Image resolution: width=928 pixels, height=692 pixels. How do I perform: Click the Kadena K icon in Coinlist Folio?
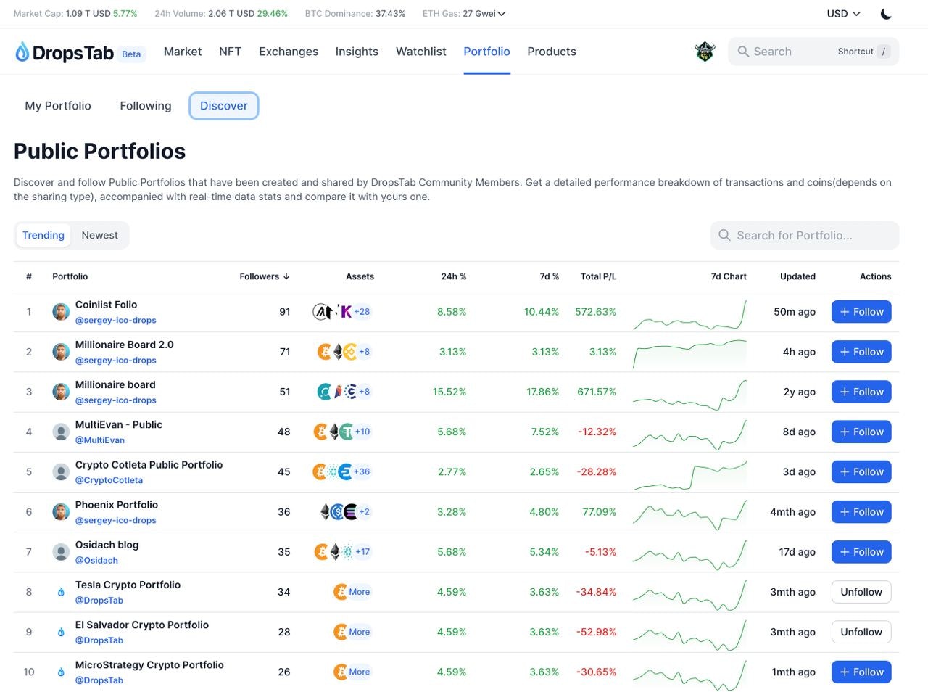[x=346, y=312]
